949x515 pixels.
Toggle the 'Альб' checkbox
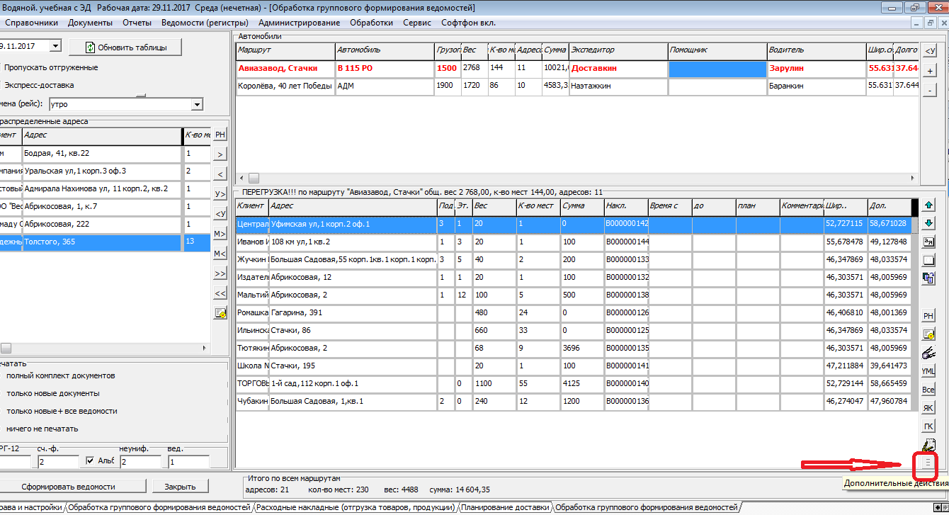click(x=89, y=461)
